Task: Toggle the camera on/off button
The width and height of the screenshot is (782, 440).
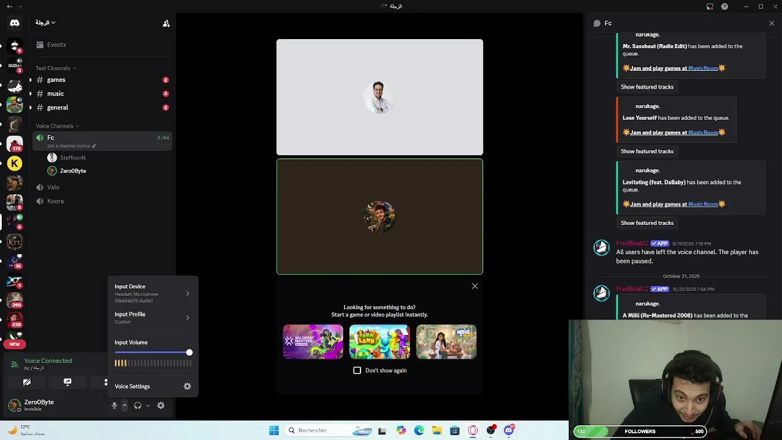Action: [27, 382]
